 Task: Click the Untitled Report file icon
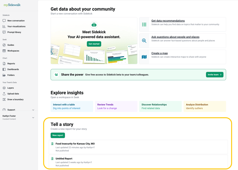(x=52, y=159)
